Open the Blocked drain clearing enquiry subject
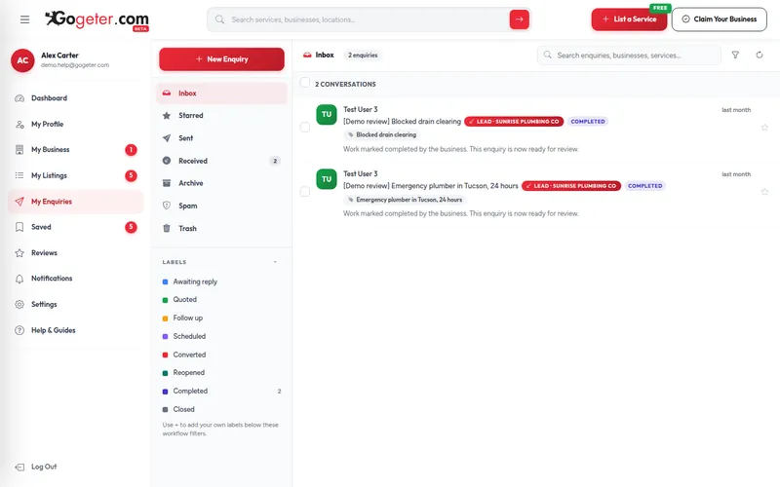This screenshot has height=487, width=780. click(x=402, y=121)
